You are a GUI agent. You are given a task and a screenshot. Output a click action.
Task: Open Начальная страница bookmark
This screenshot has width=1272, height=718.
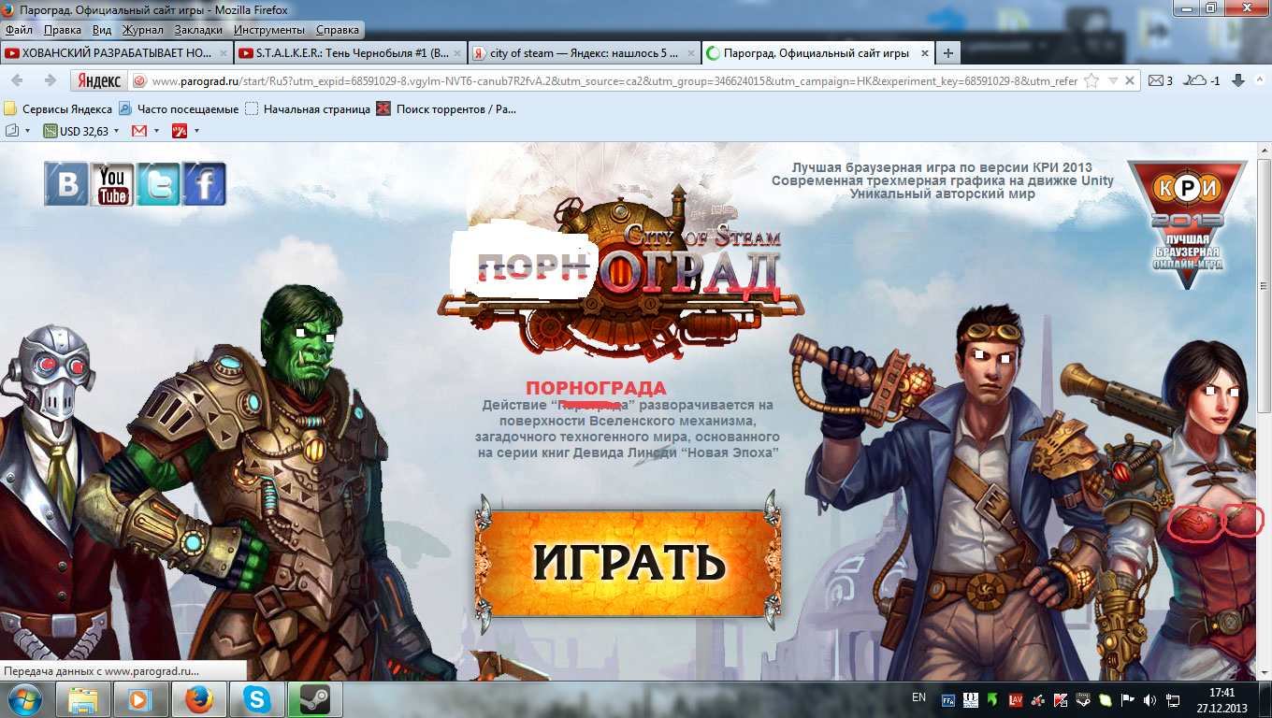tap(308, 109)
